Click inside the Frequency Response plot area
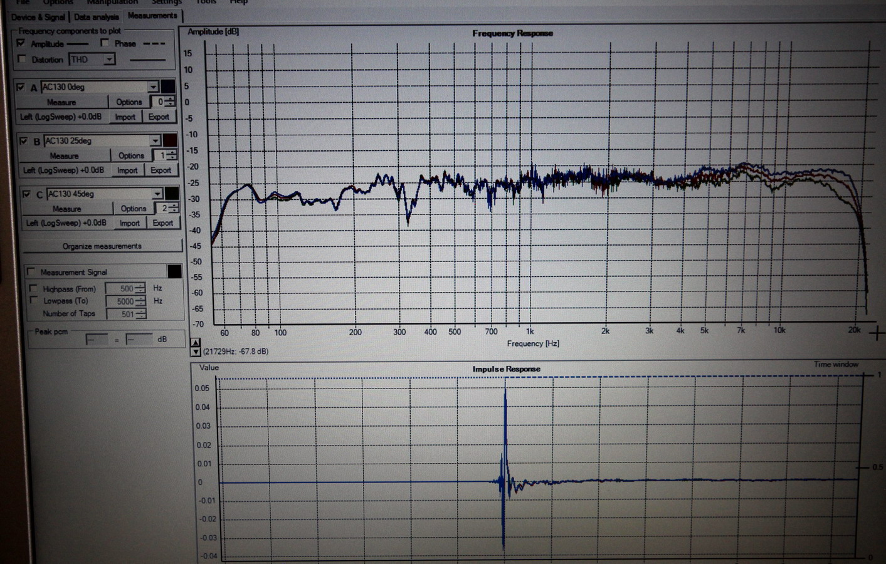The image size is (886, 564). (x=539, y=182)
